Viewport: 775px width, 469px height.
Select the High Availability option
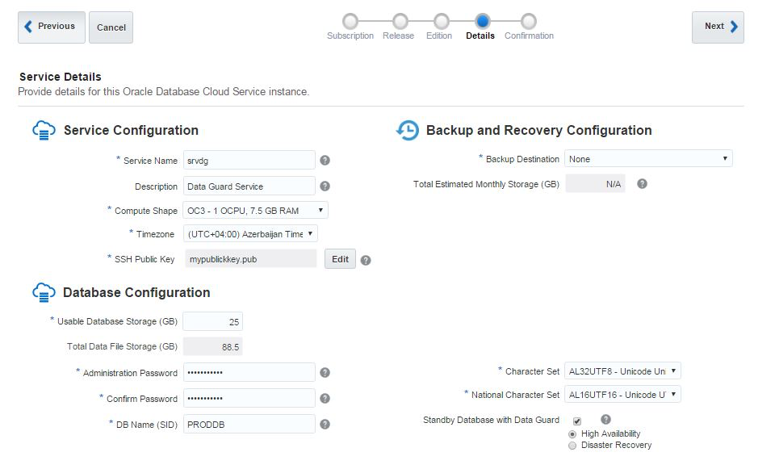coord(572,434)
